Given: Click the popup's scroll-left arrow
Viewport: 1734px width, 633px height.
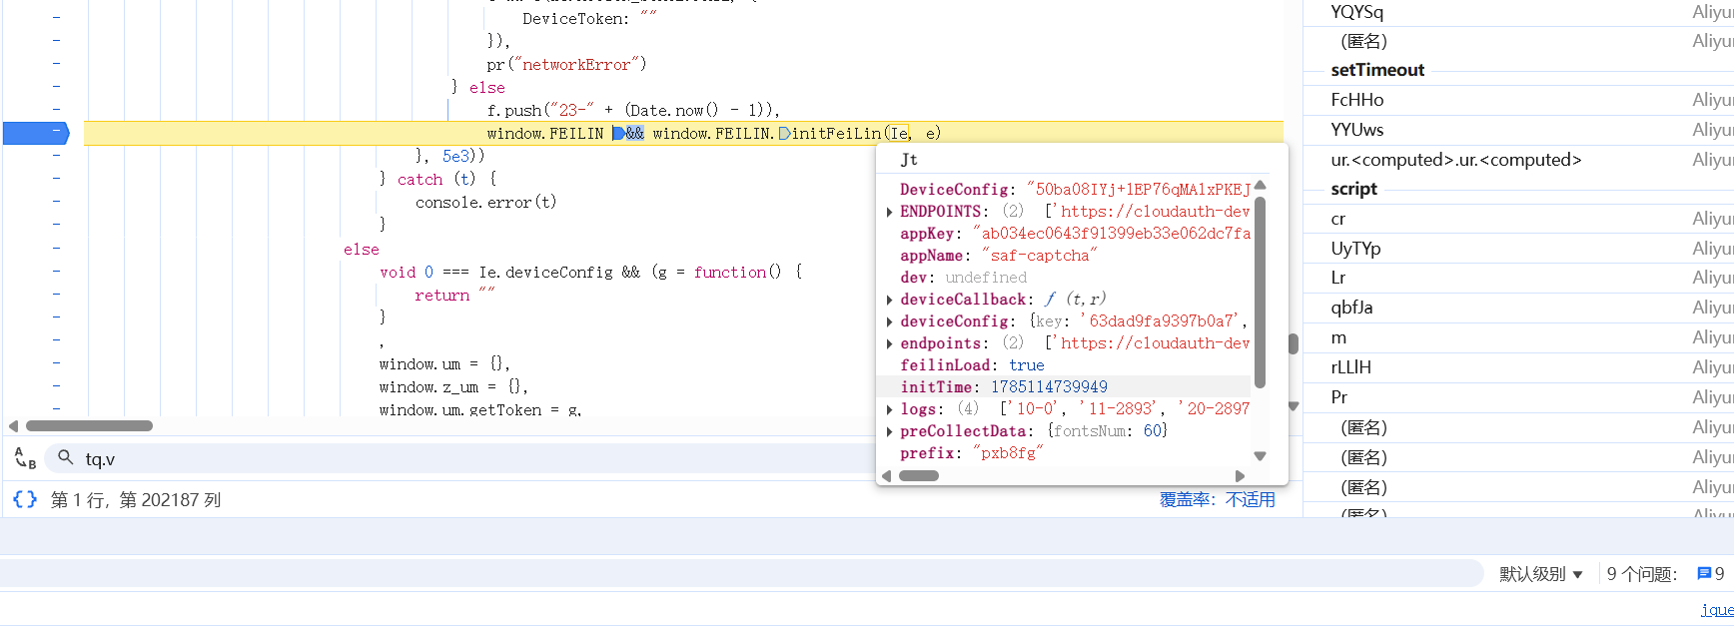Looking at the screenshot, I should [x=886, y=476].
